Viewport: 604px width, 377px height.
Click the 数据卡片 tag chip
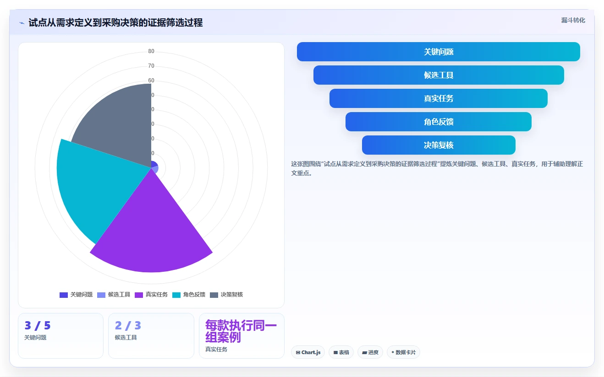point(403,352)
